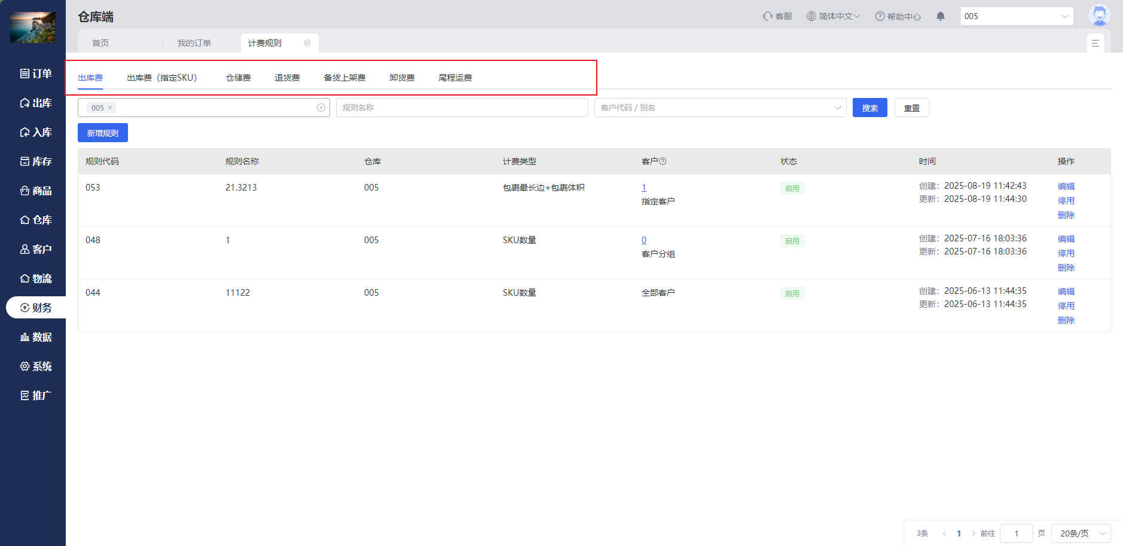1123x546 pixels.
Task: Open the user avatar profile
Action: coord(1099,16)
